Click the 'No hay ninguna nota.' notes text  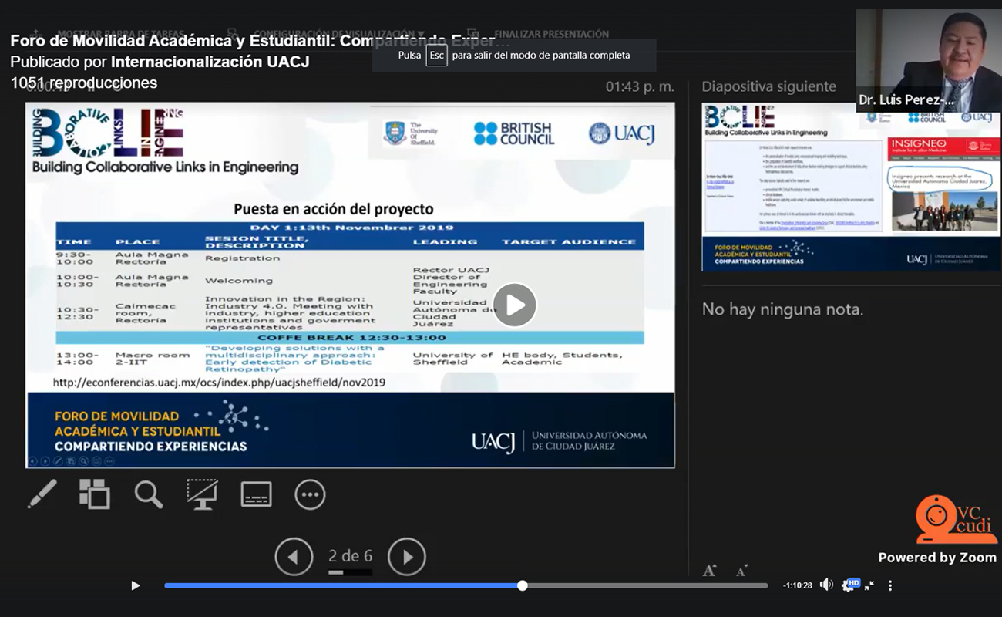tap(782, 309)
